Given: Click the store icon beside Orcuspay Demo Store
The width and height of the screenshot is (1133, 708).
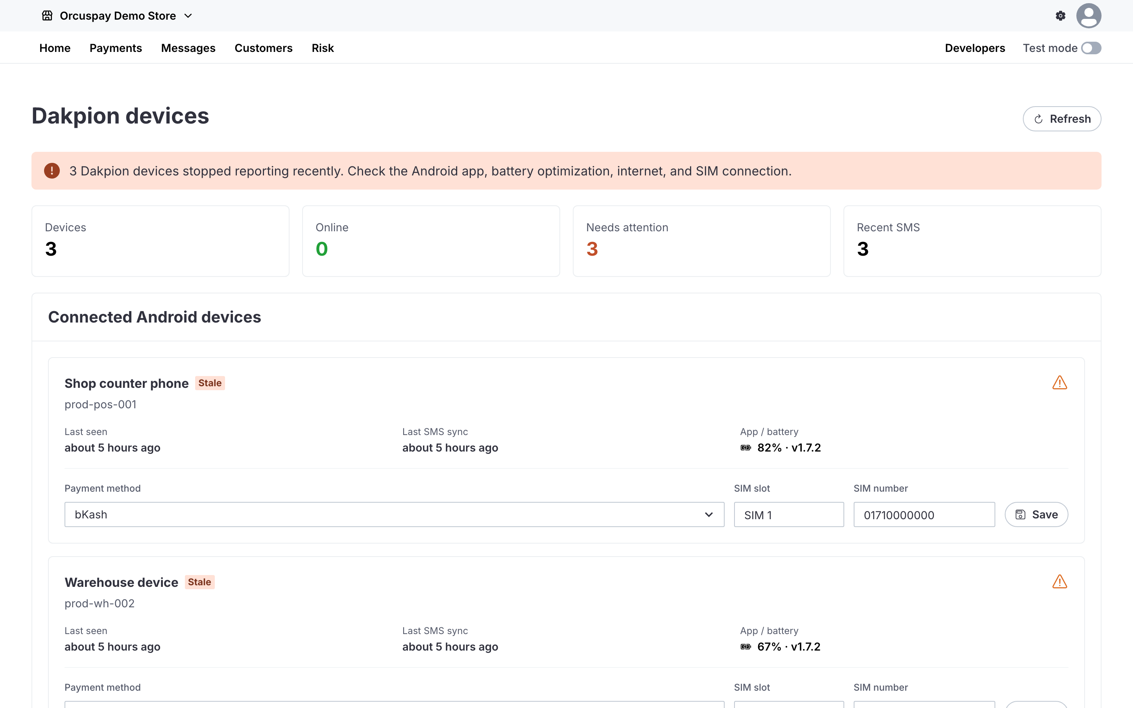Looking at the screenshot, I should coord(47,16).
